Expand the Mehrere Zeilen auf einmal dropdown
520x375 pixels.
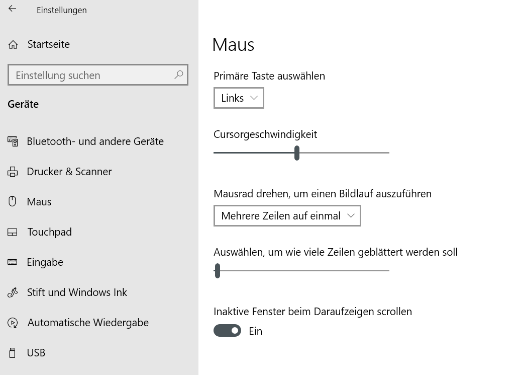[287, 216]
